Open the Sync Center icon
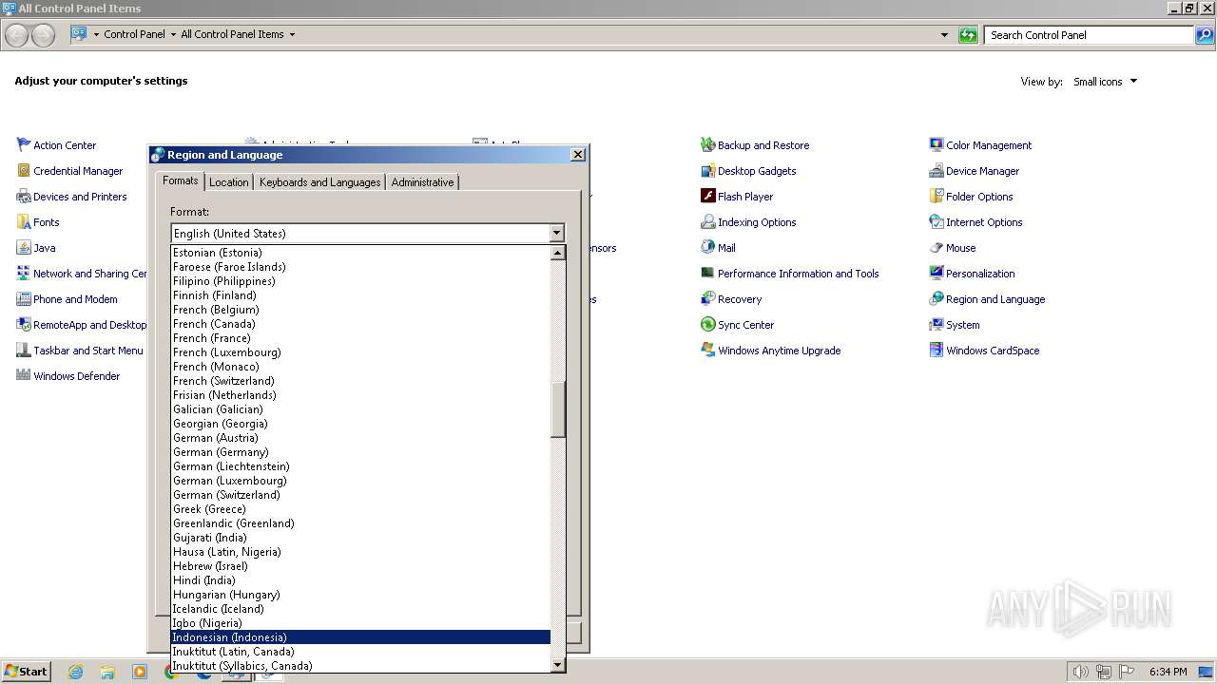The image size is (1217, 684). tap(708, 325)
